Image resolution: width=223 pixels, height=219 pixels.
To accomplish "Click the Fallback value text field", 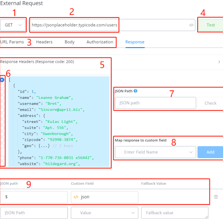I will (175, 213).
